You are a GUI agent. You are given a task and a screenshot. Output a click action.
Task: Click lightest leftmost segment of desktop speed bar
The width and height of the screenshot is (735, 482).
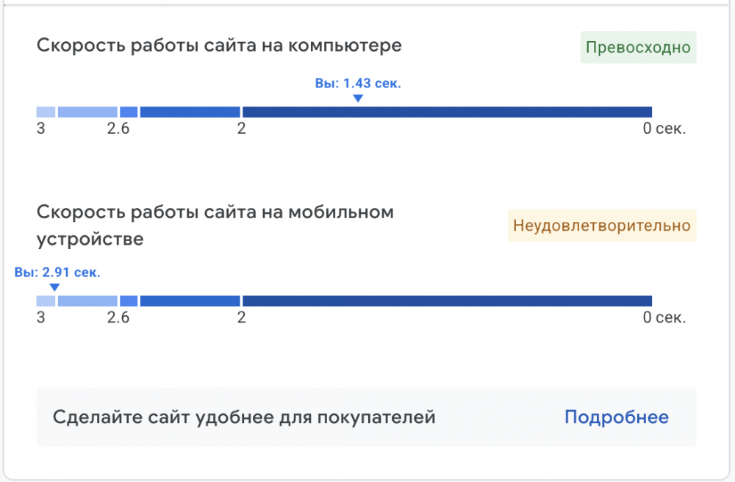click(46, 112)
